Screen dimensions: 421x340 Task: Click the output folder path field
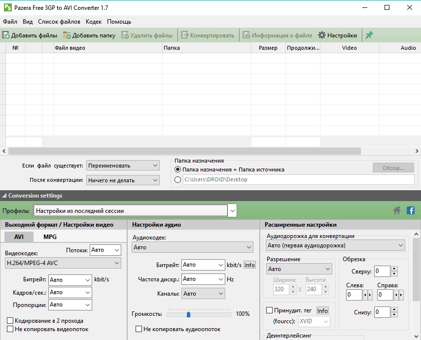(x=299, y=179)
